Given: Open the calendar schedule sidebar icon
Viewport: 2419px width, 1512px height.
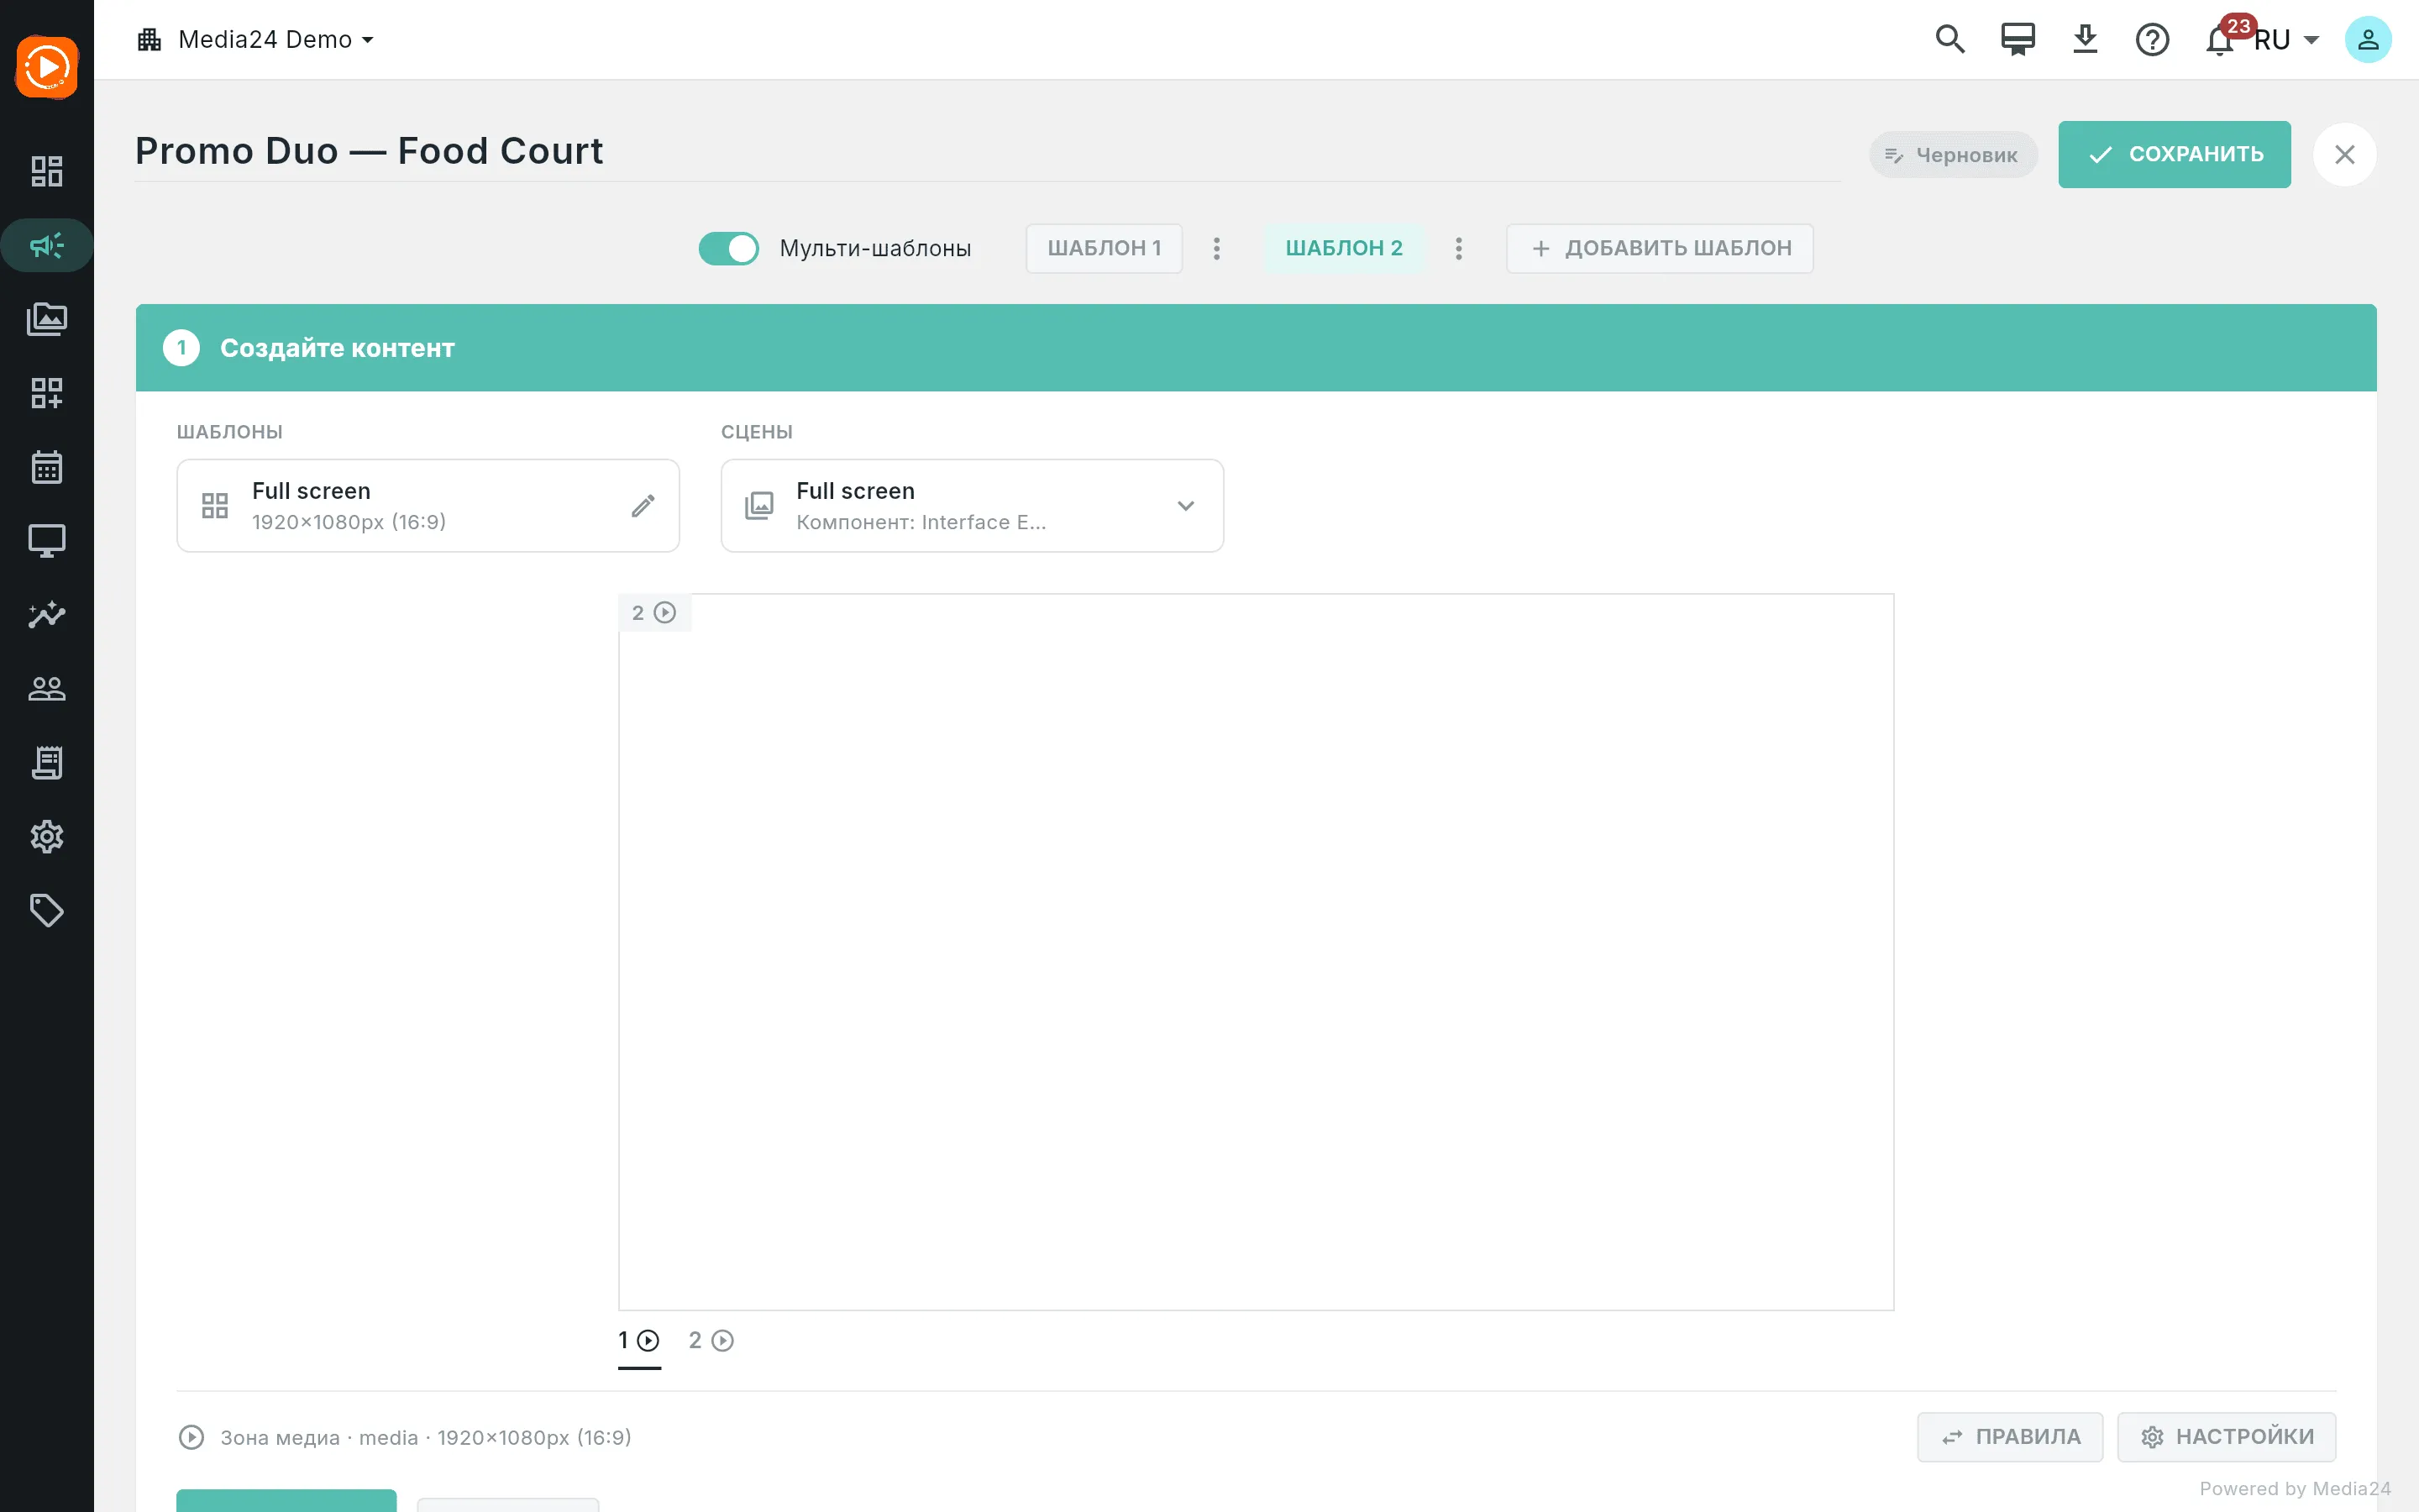Looking at the screenshot, I should pos(46,467).
